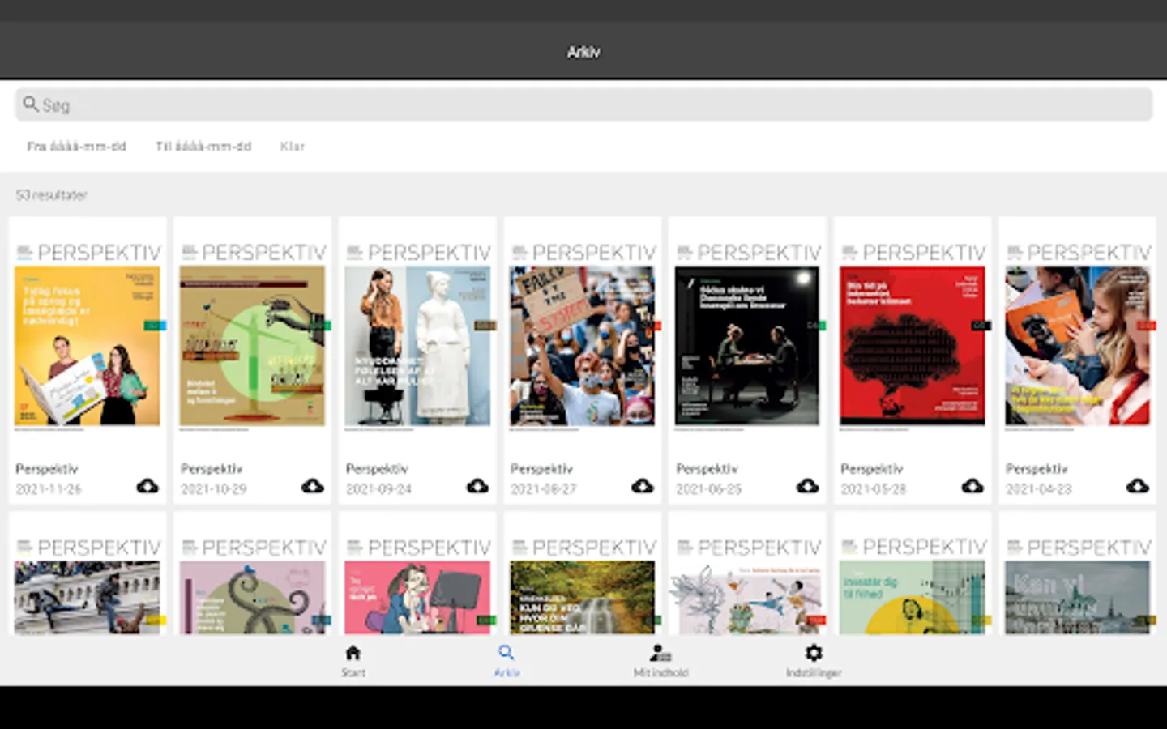Focus the Søg search field

(583, 104)
